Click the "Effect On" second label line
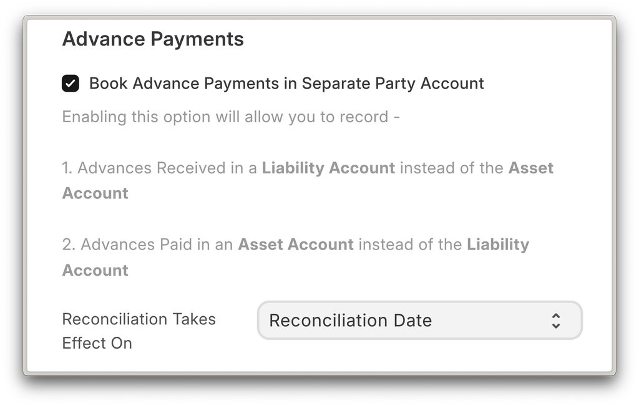Screen dimensions: 639x406 click(97, 344)
